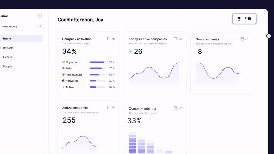Click the Signed up emoji icon
The width and height of the screenshot is (274, 154).
(63, 62)
